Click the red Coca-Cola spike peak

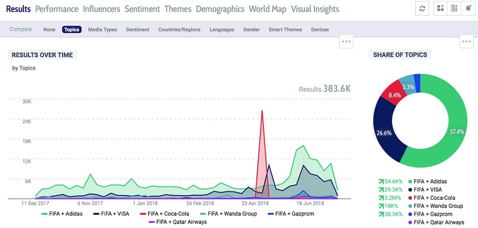[x=262, y=111]
